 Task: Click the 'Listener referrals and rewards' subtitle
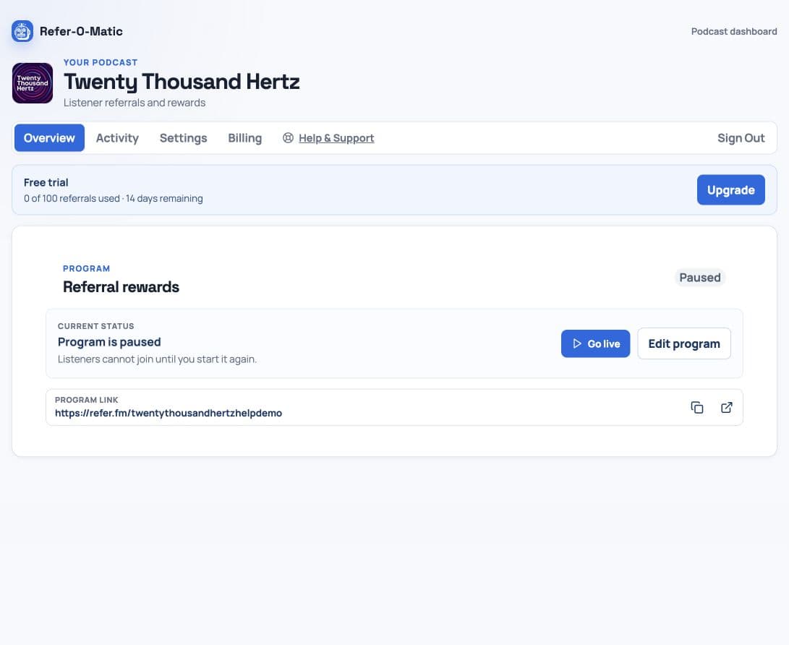click(135, 103)
